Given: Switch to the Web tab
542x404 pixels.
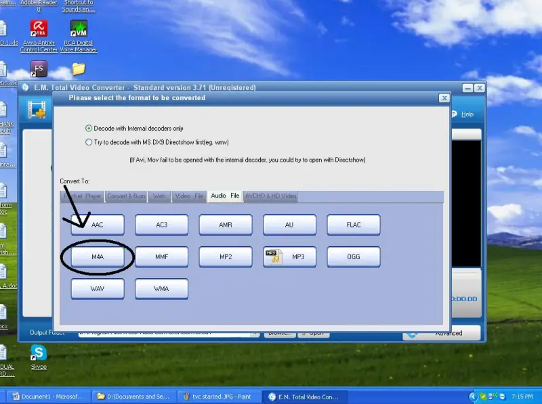Looking at the screenshot, I should tap(159, 196).
